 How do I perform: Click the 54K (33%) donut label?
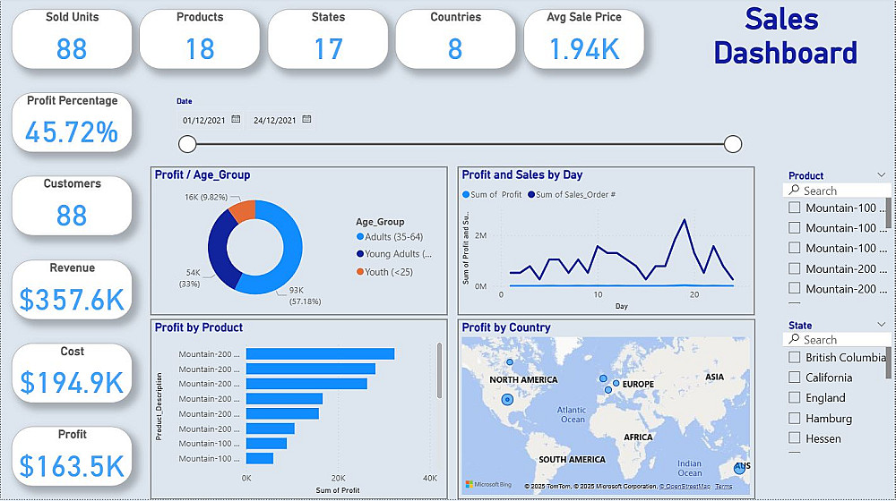click(x=189, y=278)
